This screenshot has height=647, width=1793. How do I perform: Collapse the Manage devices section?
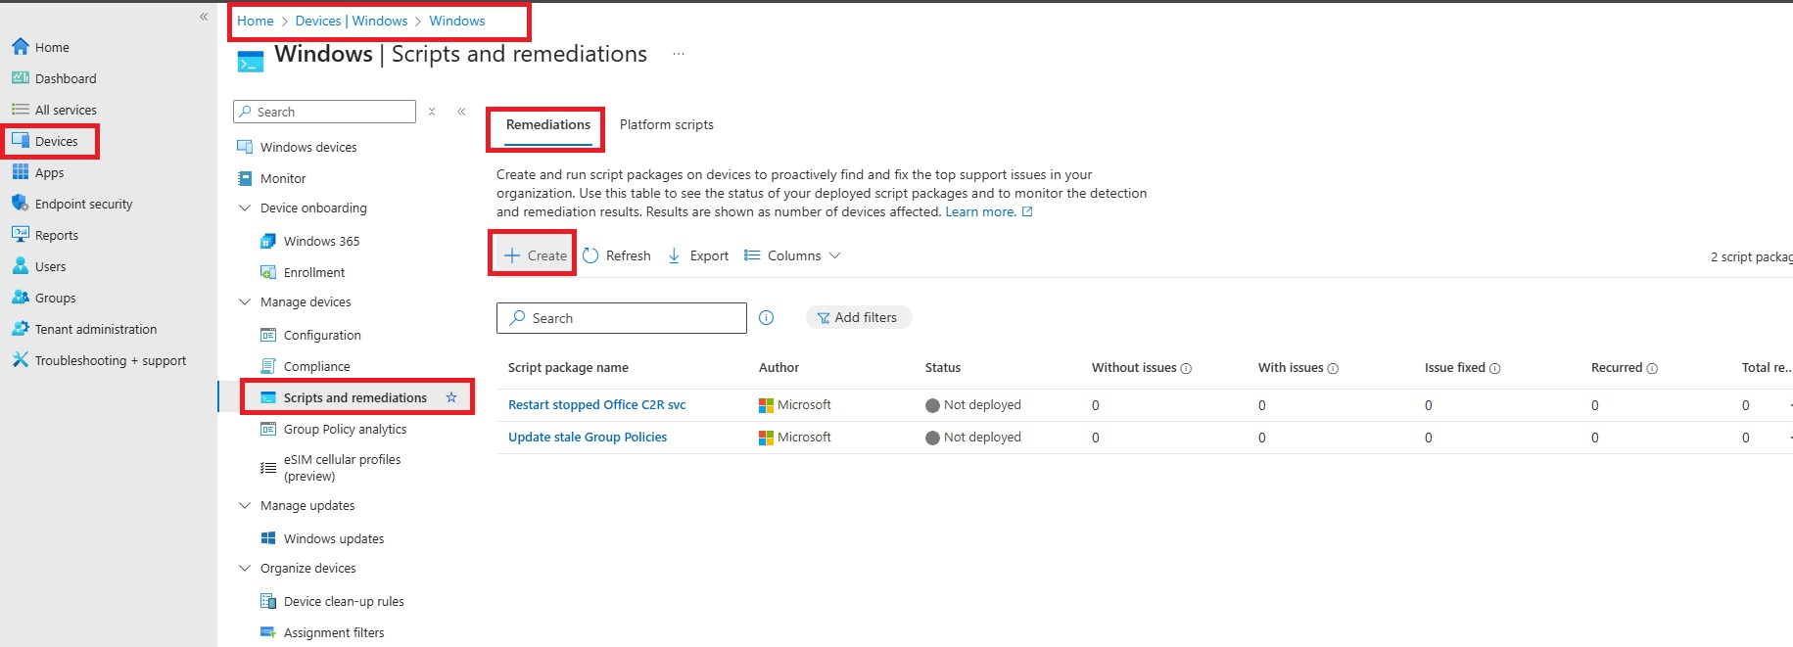pyautogui.click(x=245, y=301)
